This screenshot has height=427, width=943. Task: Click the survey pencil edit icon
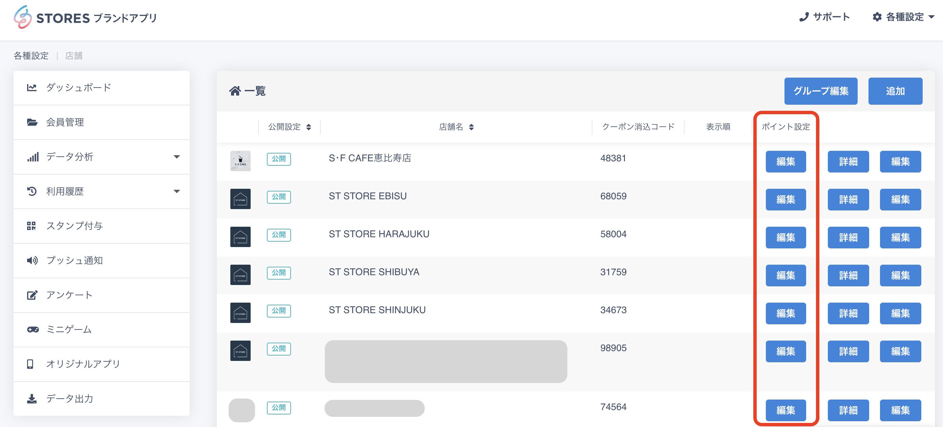[32, 295]
